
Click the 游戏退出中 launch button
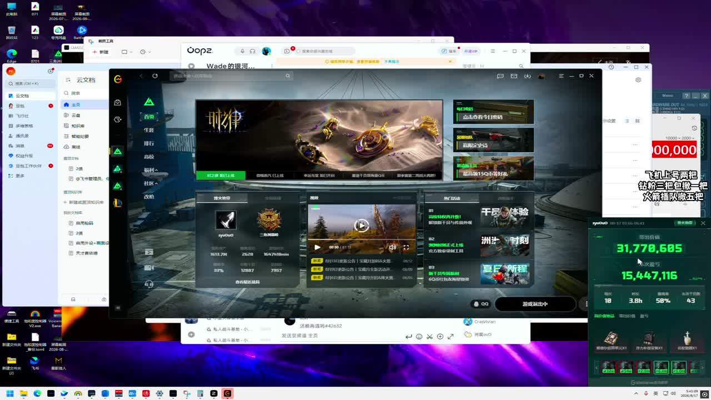[535, 304]
